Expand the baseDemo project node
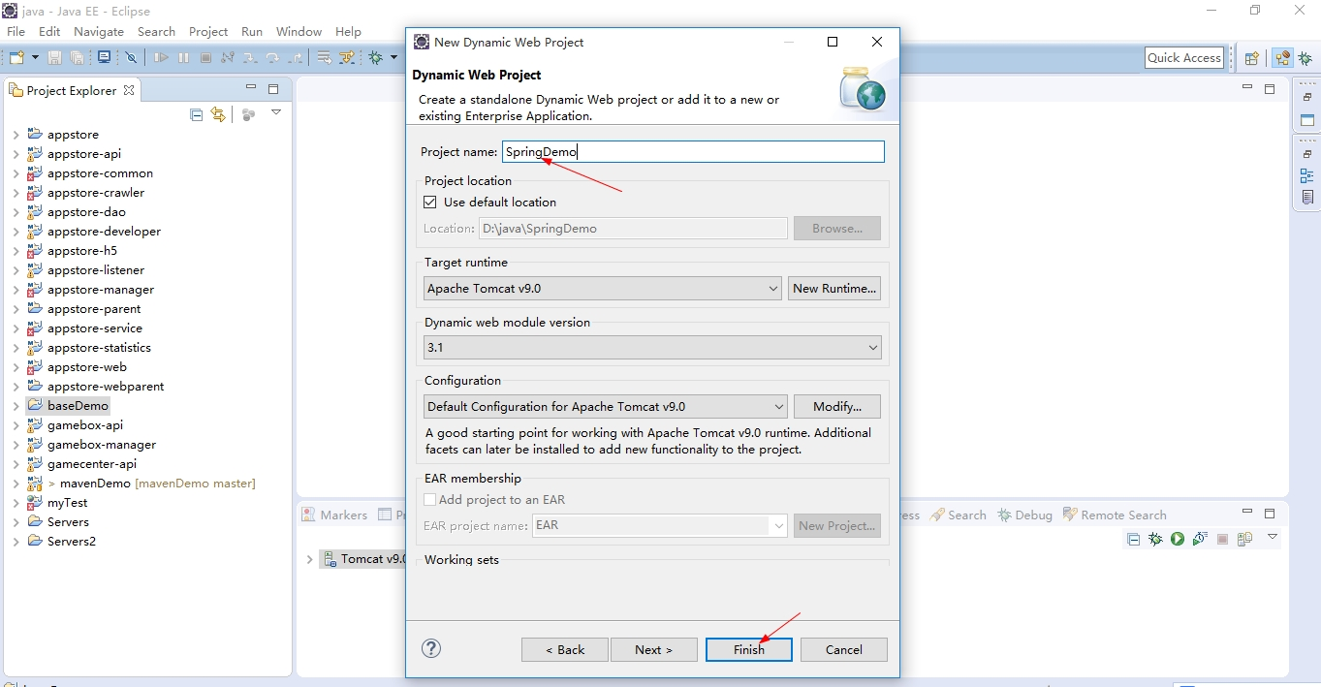This screenshot has height=687, width=1321. click(x=16, y=406)
